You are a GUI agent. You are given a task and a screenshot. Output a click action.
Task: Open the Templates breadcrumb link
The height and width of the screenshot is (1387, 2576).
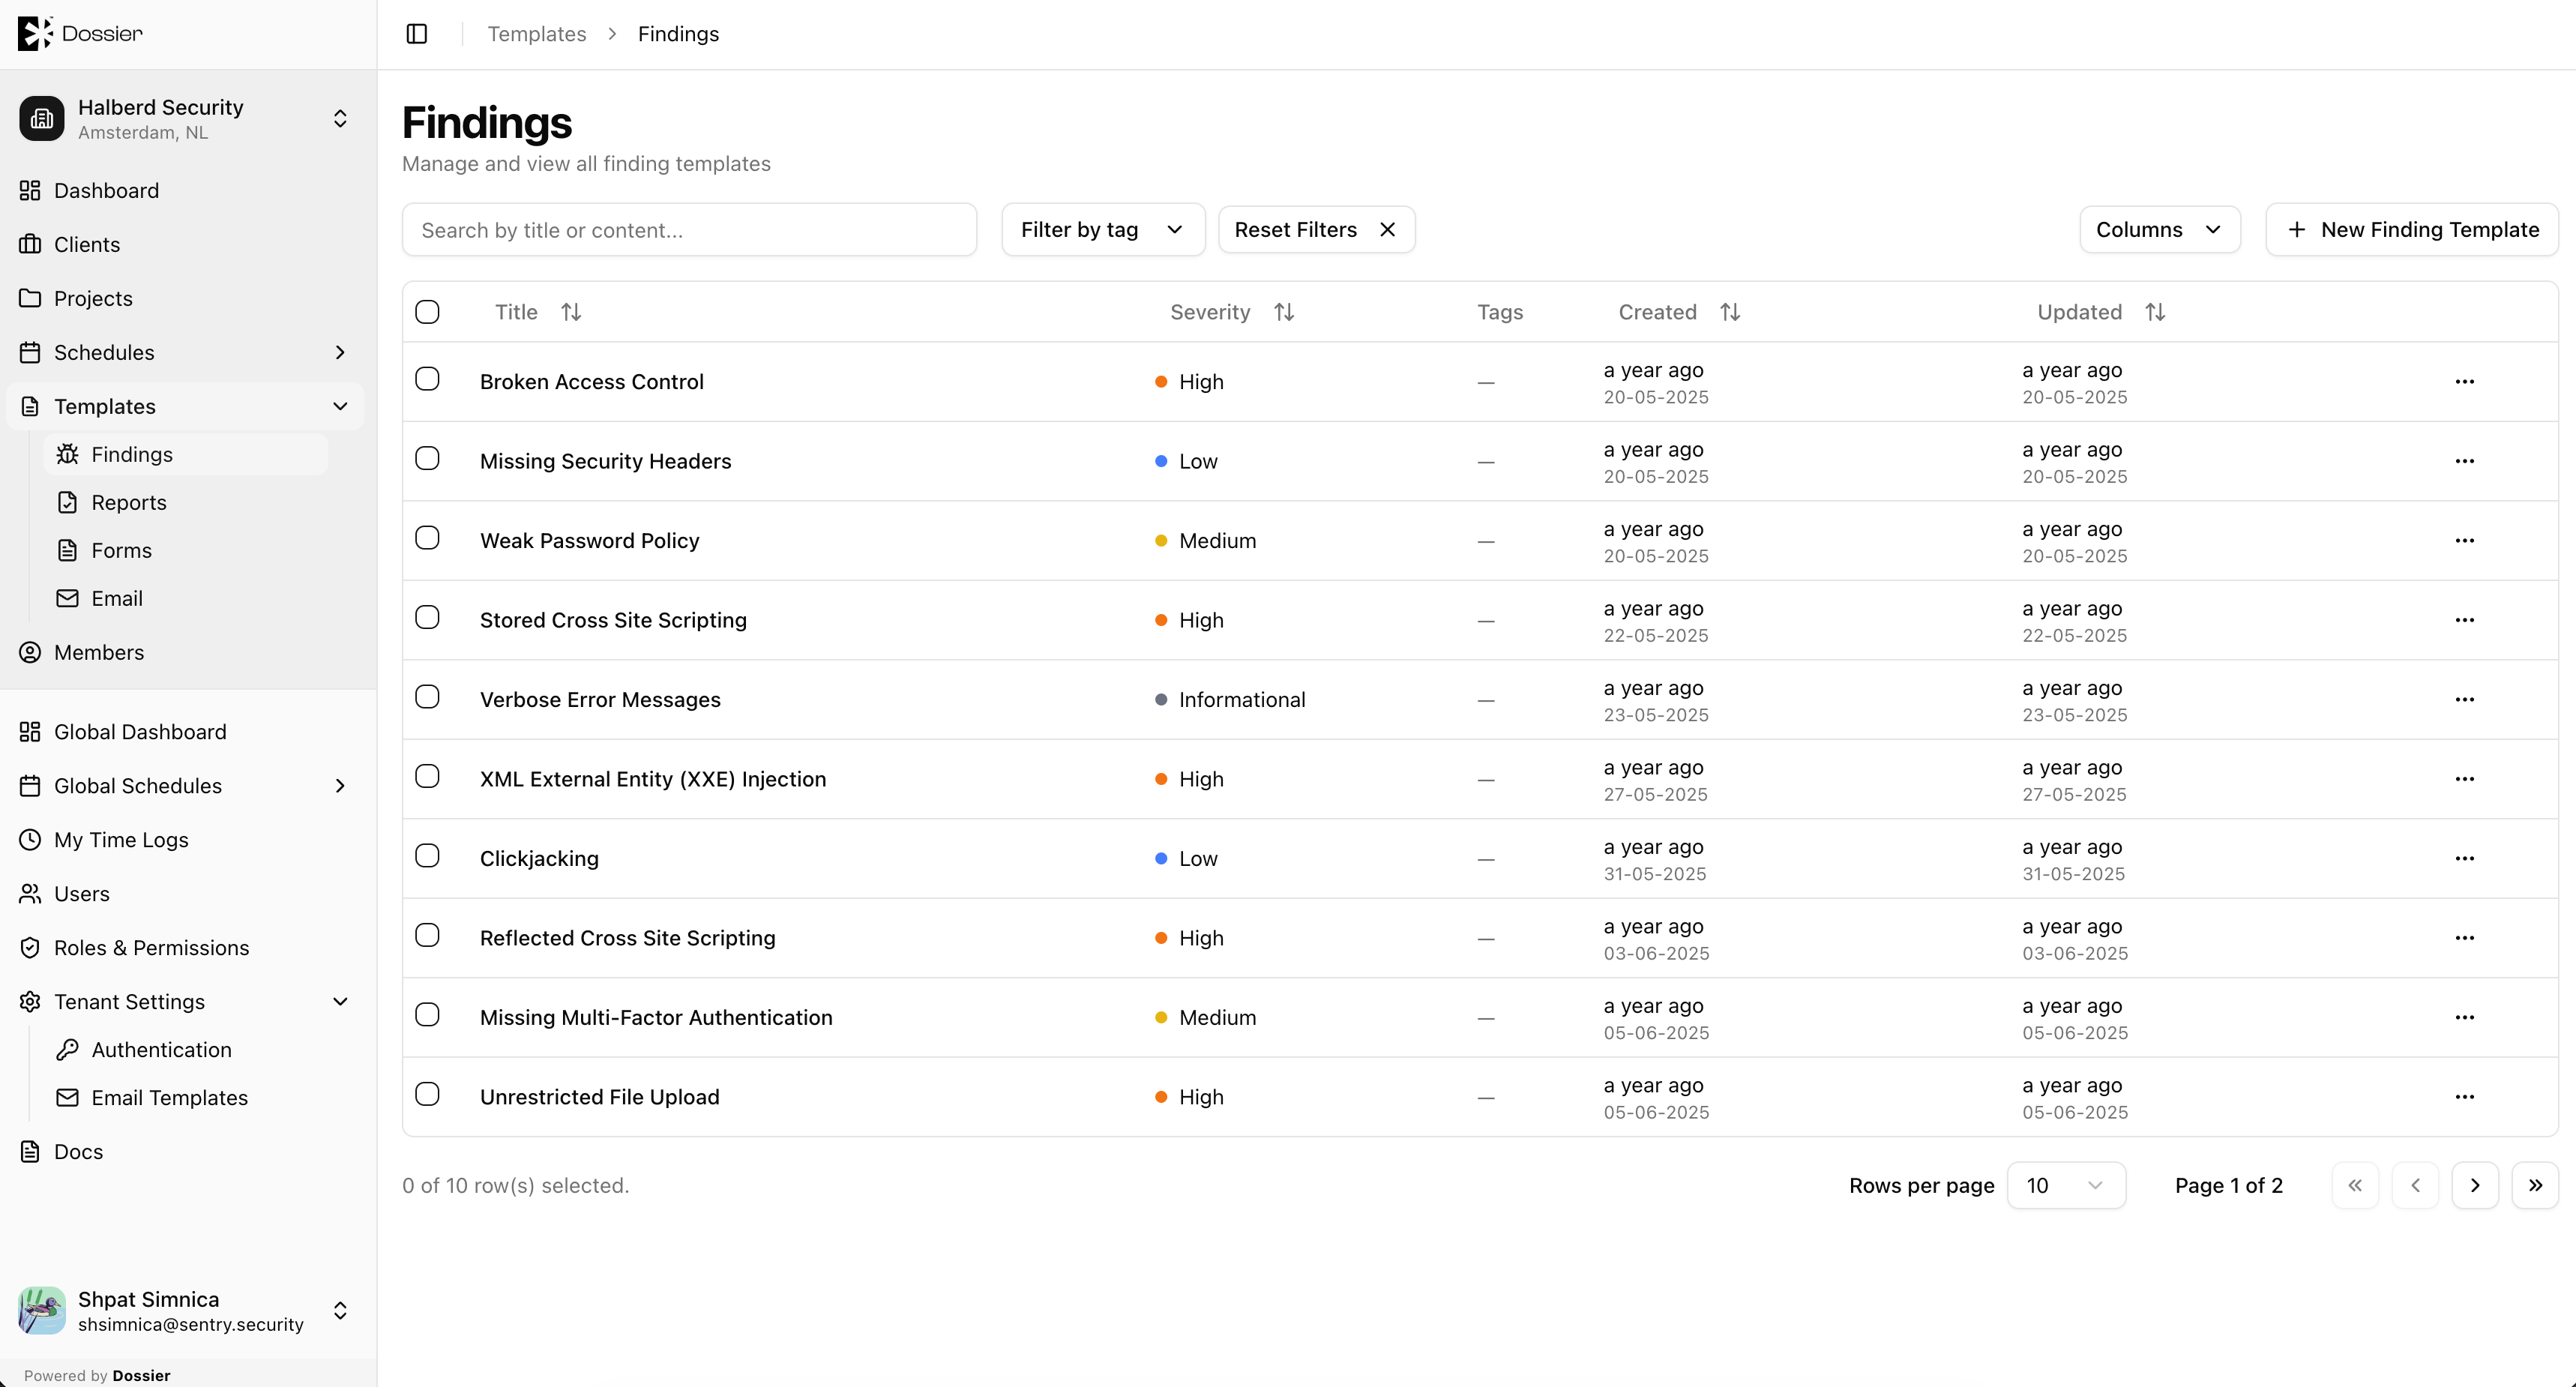click(x=537, y=34)
